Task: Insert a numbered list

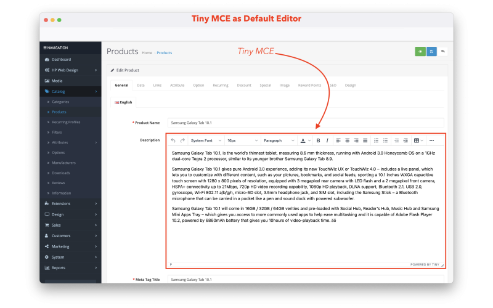Action: (376, 140)
